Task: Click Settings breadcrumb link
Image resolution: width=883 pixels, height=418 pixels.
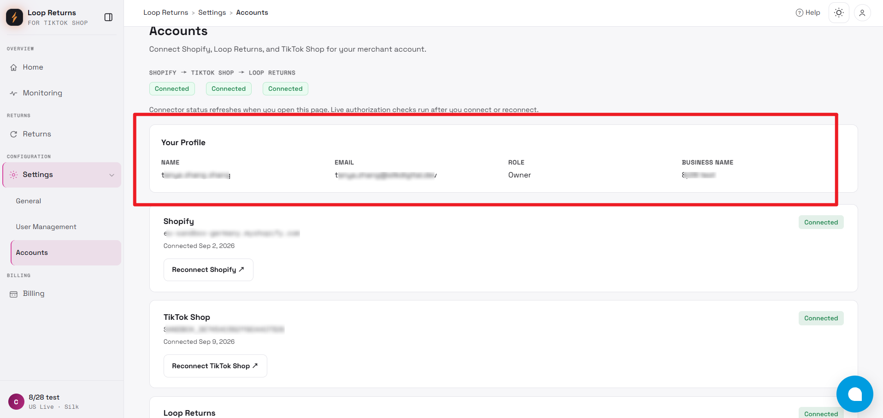Action: pos(212,12)
